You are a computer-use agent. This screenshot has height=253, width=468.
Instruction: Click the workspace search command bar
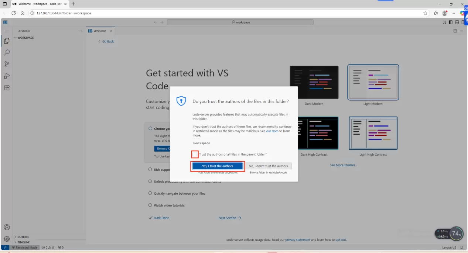click(x=240, y=22)
